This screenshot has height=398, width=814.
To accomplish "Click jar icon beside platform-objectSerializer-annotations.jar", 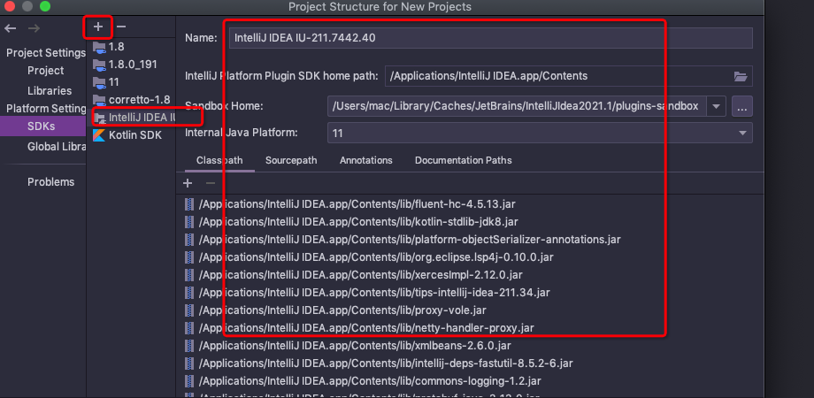I will 188,239.
